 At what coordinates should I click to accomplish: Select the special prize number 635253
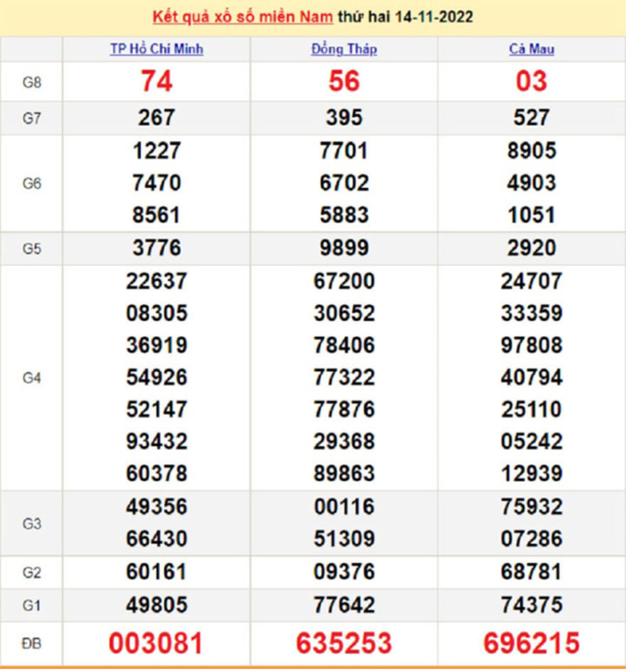pos(343,644)
